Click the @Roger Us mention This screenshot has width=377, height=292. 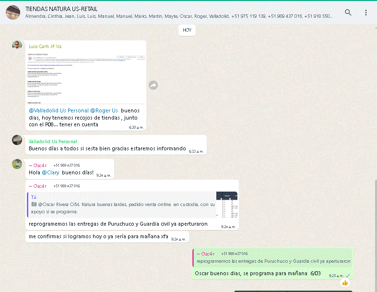pos(104,110)
